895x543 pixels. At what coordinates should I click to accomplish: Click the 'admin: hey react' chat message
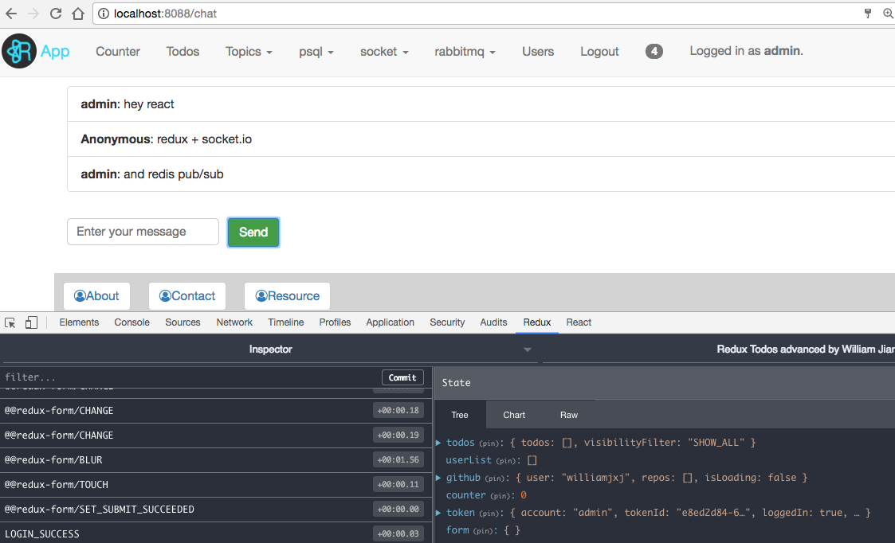(481, 104)
